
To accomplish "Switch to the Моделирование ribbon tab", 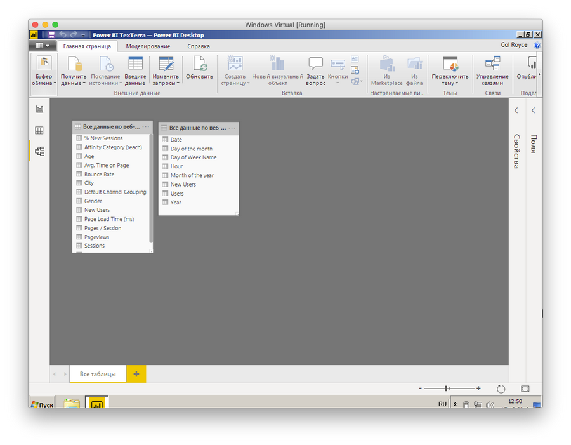I will (x=148, y=46).
